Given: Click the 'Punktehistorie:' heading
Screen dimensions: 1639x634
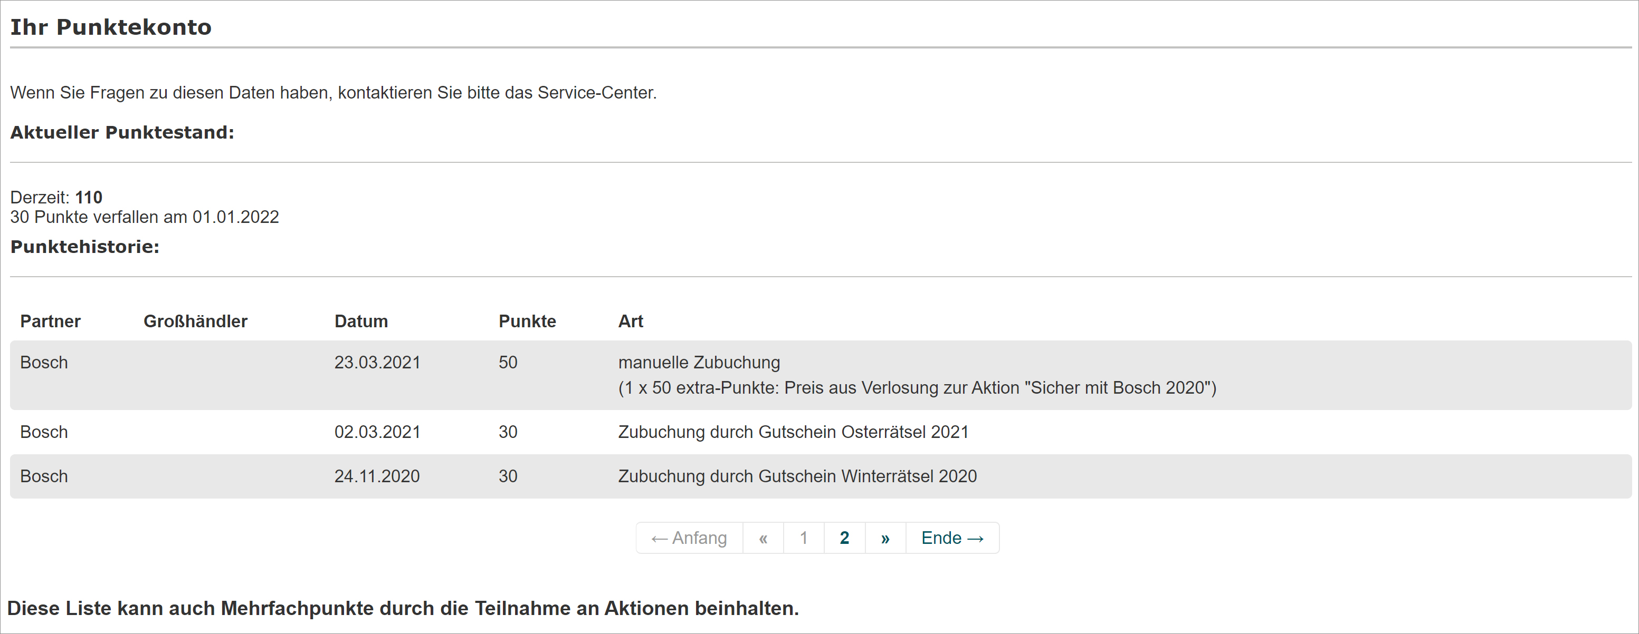Looking at the screenshot, I should point(84,247).
